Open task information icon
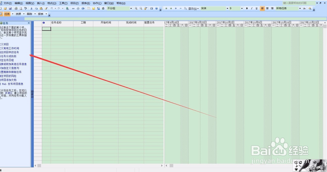327x172 pixels. [89, 8]
